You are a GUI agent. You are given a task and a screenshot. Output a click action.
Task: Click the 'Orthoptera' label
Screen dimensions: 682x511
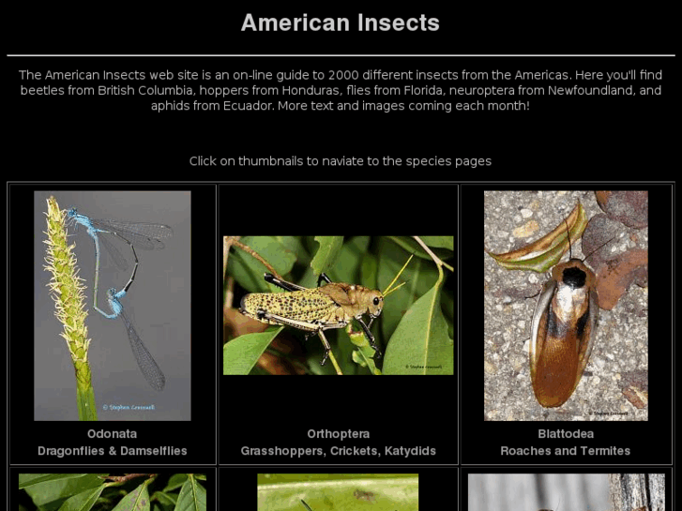click(x=339, y=433)
